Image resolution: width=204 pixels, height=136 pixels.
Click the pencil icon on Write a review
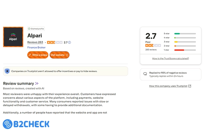click(30, 55)
